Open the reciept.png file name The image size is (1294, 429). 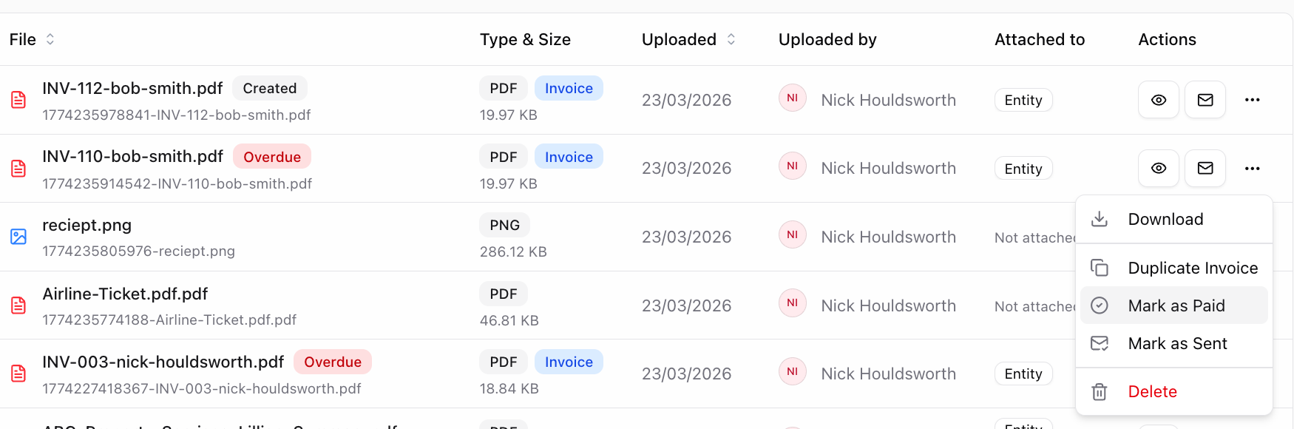pyautogui.click(x=87, y=225)
